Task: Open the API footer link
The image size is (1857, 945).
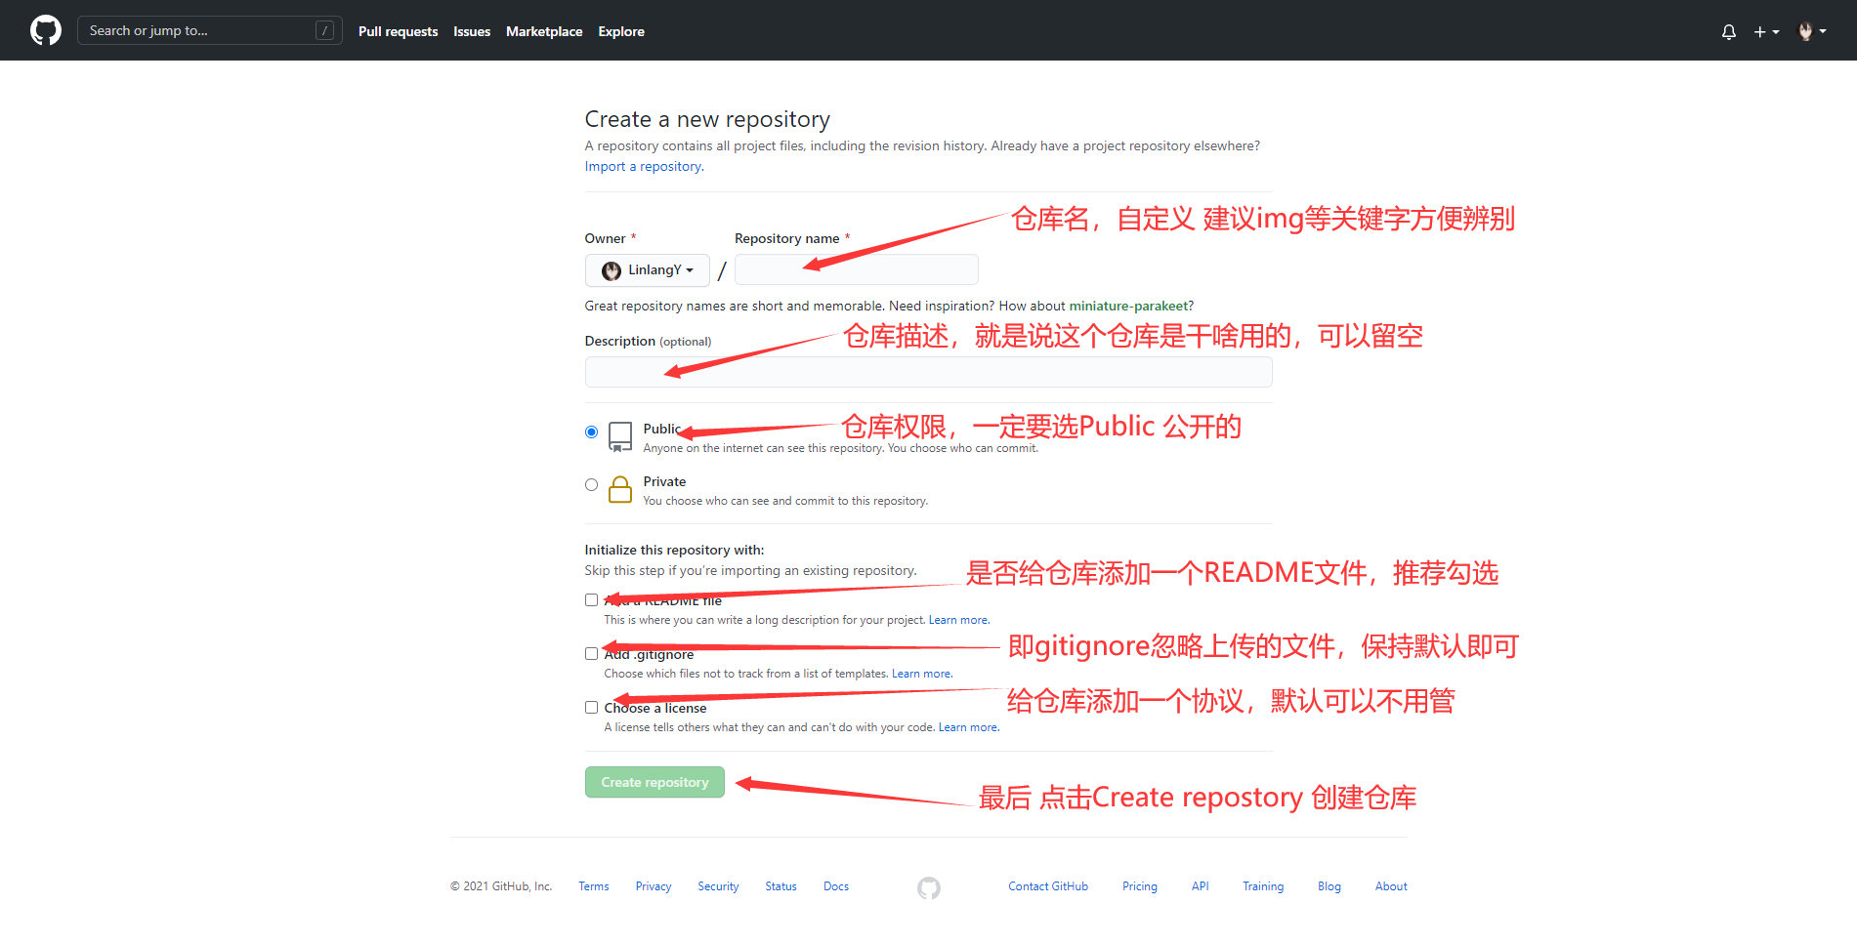Action: coord(1201,886)
